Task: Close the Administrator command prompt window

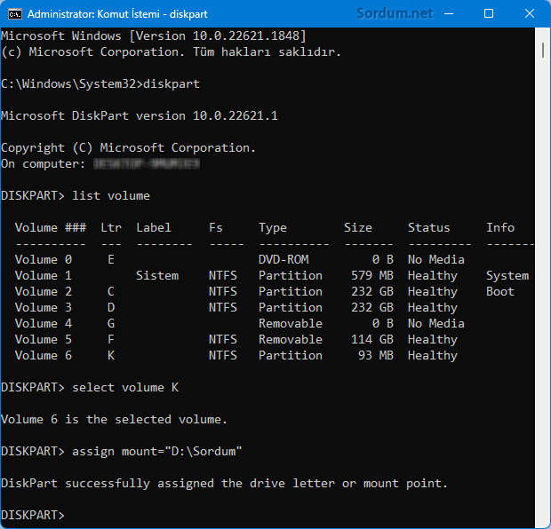Action: [x=529, y=14]
